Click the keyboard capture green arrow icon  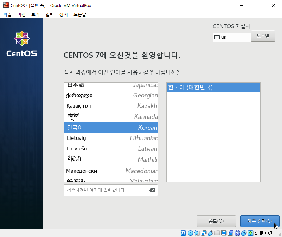[250, 233]
